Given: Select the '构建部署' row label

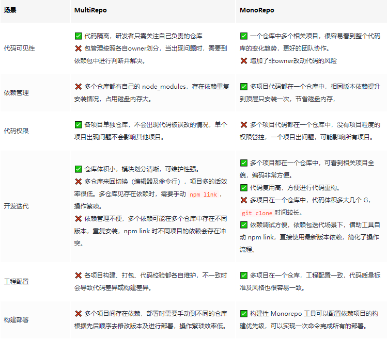Looking at the screenshot, I should (17, 320).
